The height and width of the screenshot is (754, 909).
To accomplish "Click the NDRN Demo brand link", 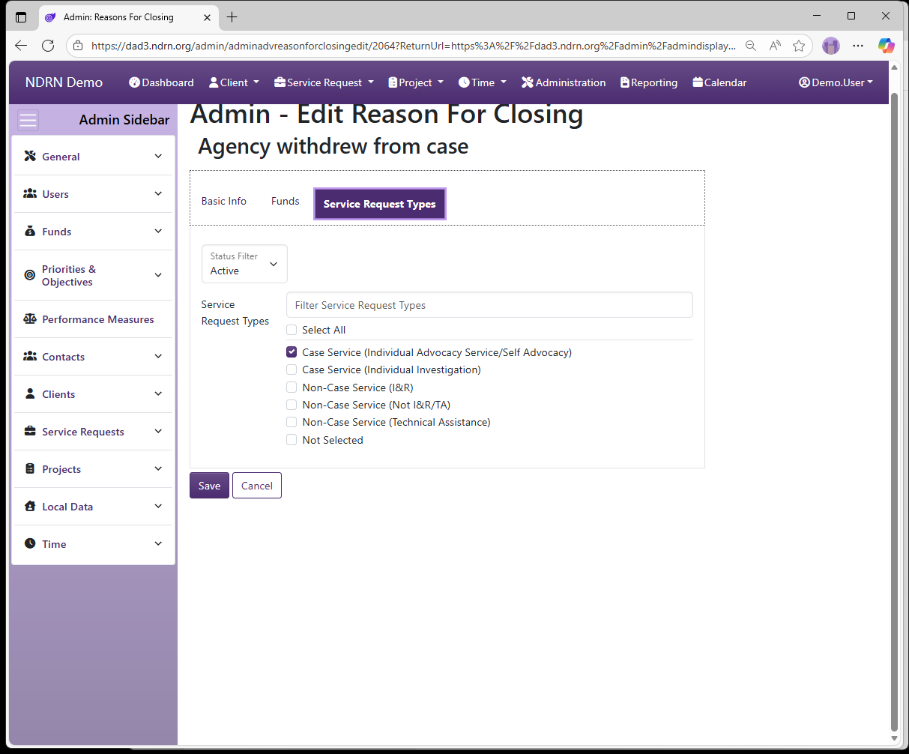I will [64, 82].
